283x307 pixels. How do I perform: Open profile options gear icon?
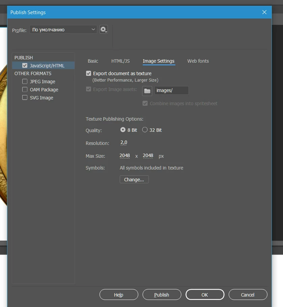coord(103,30)
